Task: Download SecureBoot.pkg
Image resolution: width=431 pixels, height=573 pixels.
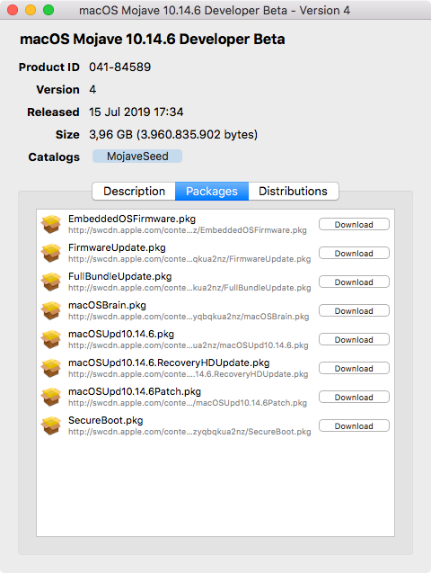Action: pyautogui.click(x=354, y=426)
